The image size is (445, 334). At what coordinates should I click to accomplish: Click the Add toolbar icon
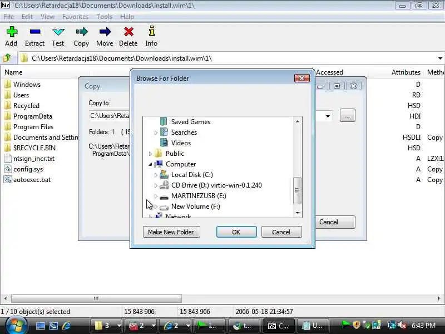[12, 32]
